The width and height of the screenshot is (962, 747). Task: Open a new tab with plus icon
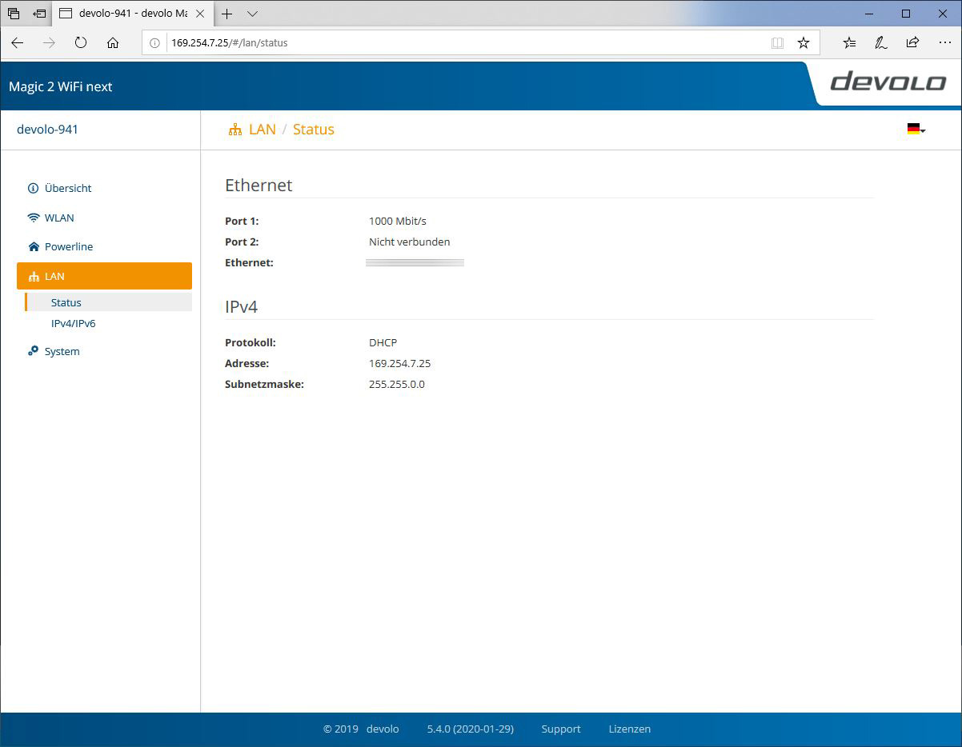point(227,14)
